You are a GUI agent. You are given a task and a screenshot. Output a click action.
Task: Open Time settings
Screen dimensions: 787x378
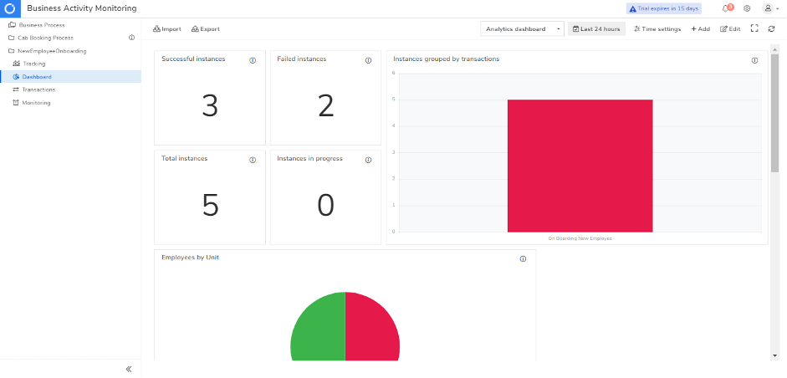(657, 29)
